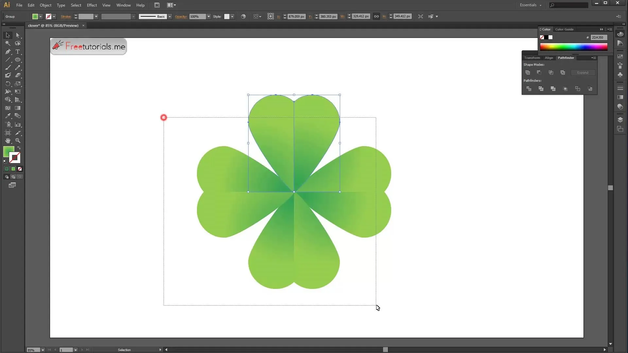
Task: Select the Symbol Sprayer tool
Action: [x=8, y=125]
